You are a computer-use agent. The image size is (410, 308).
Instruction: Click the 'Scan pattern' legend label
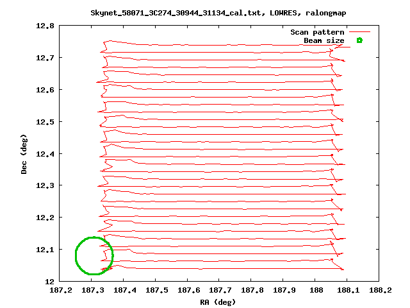point(317,32)
